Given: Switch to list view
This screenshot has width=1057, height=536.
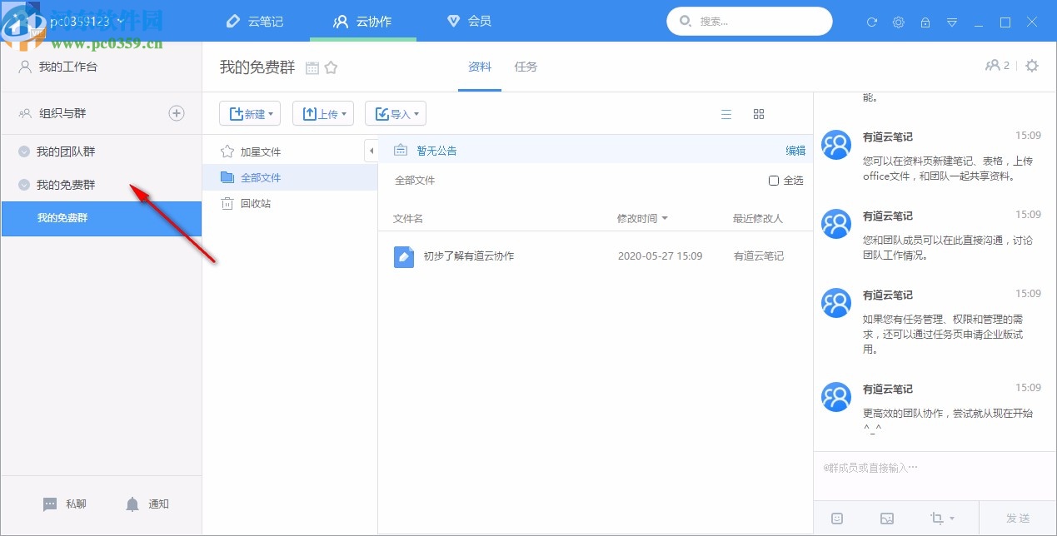Looking at the screenshot, I should coord(726,114).
